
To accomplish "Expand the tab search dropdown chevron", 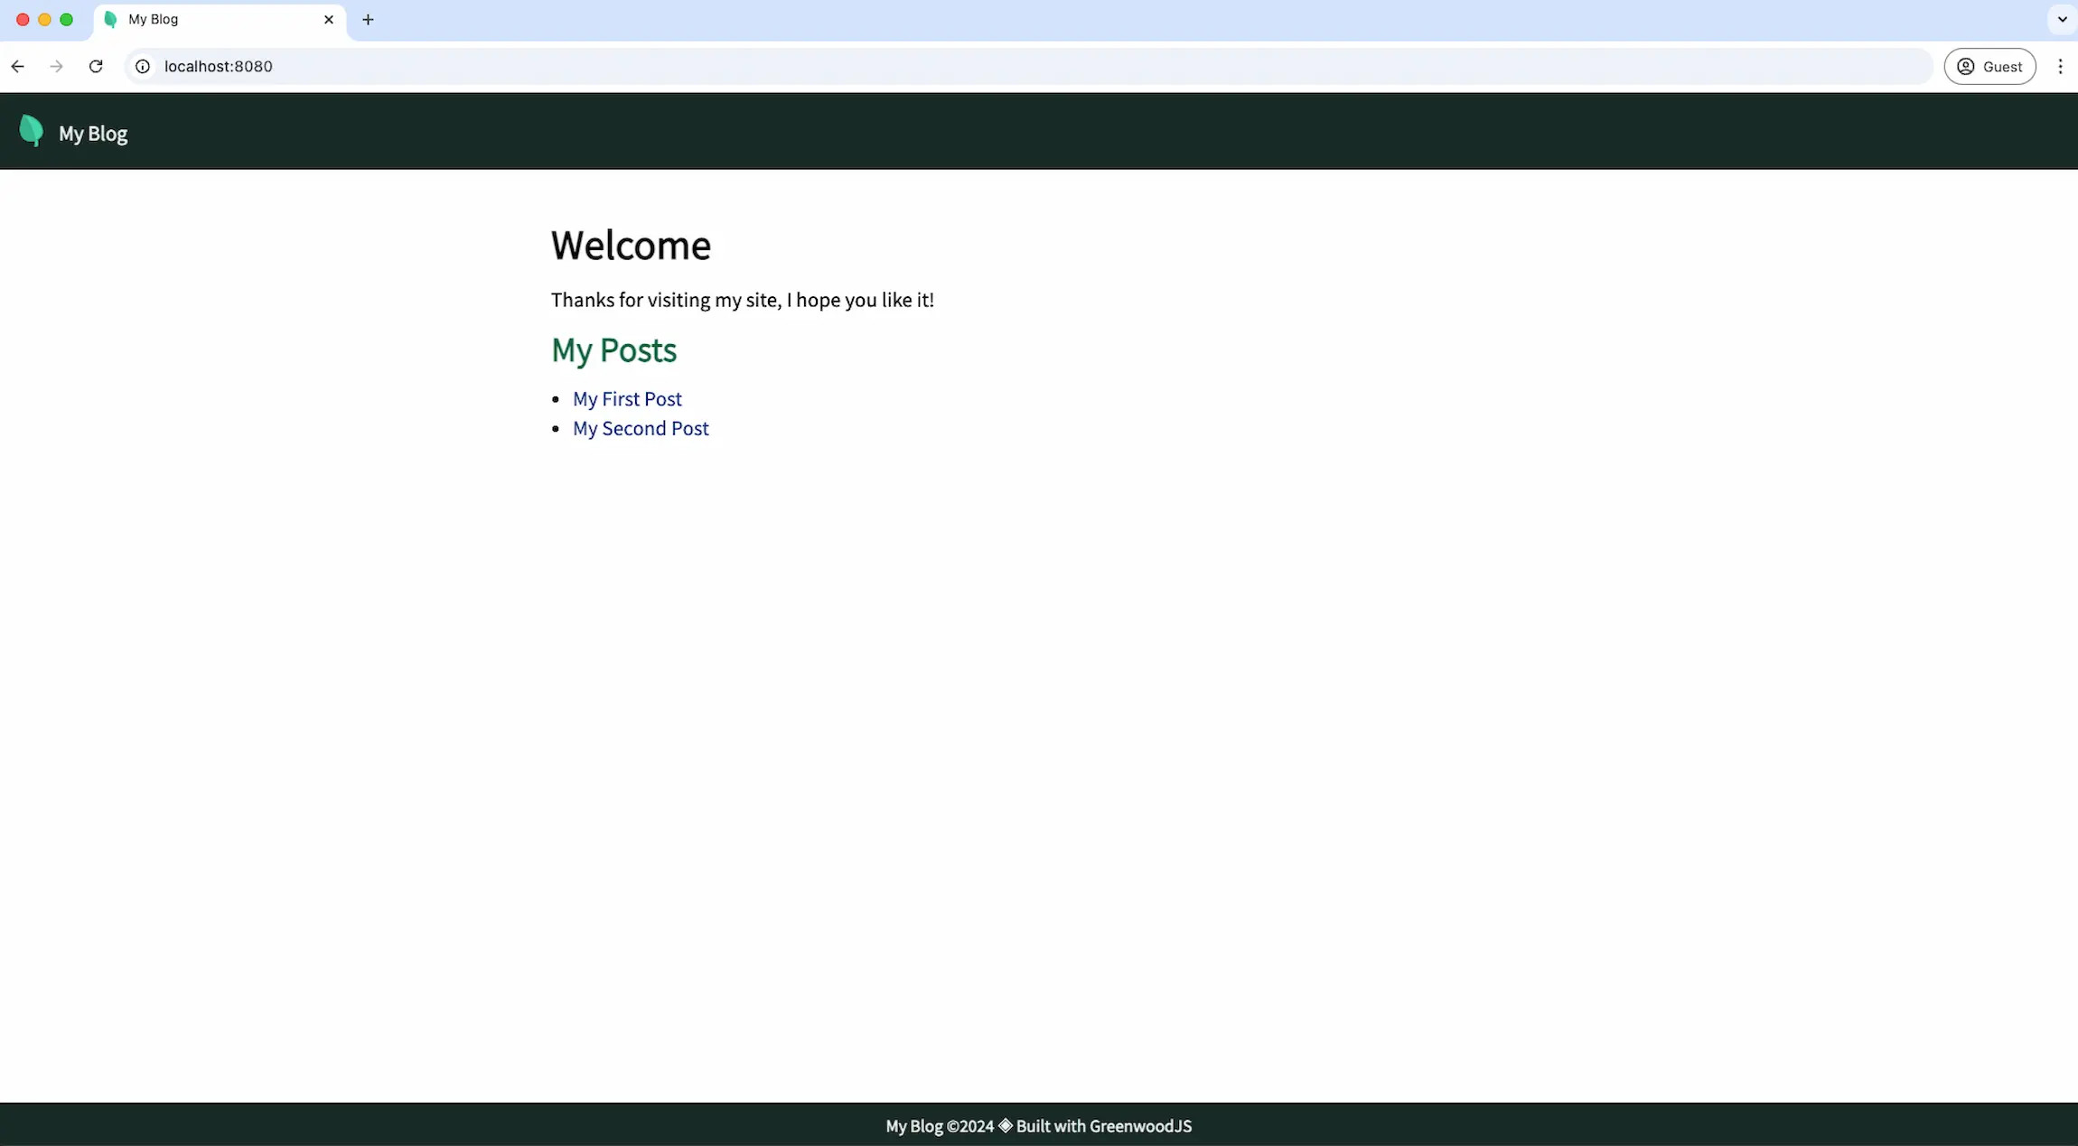I will [x=2062, y=19].
